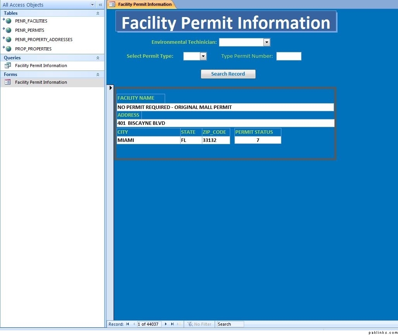Image resolution: width=398 pixels, height=335 pixels.
Task: Jump to the last record
Action: [x=172, y=324]
